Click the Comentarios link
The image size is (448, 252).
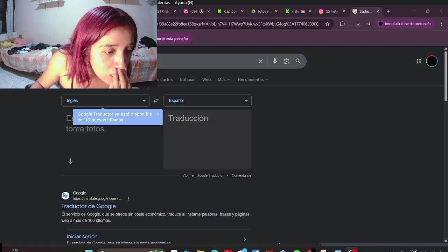pos(241,175)
